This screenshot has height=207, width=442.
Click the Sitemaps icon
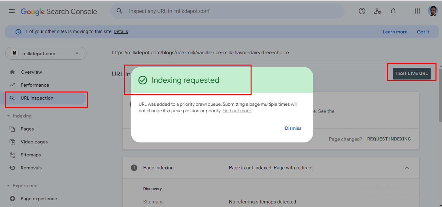(12, 155)
